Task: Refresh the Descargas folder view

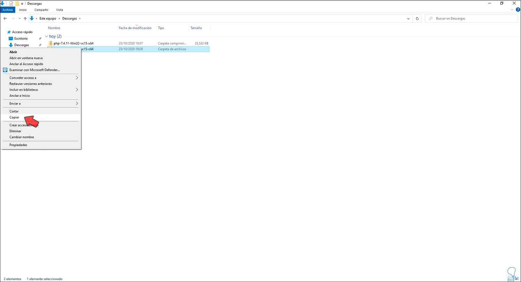Action: click(x=417, y=19)
